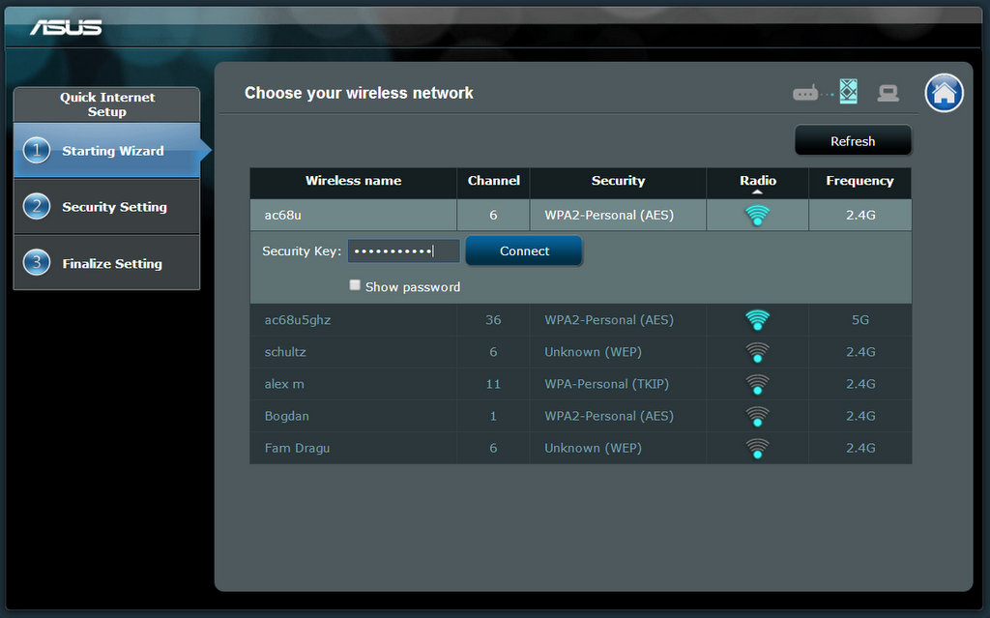990x618 pixels.
Task: Click signal icon for ac68u
Action: pyautogui.click(x=757, y=216)
